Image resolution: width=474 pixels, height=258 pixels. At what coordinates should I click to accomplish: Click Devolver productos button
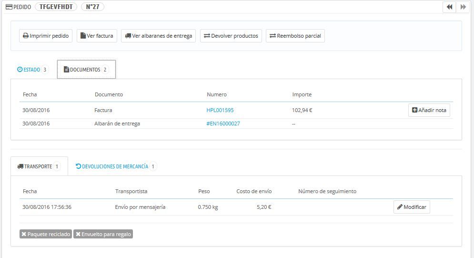(x=231, y=36)
